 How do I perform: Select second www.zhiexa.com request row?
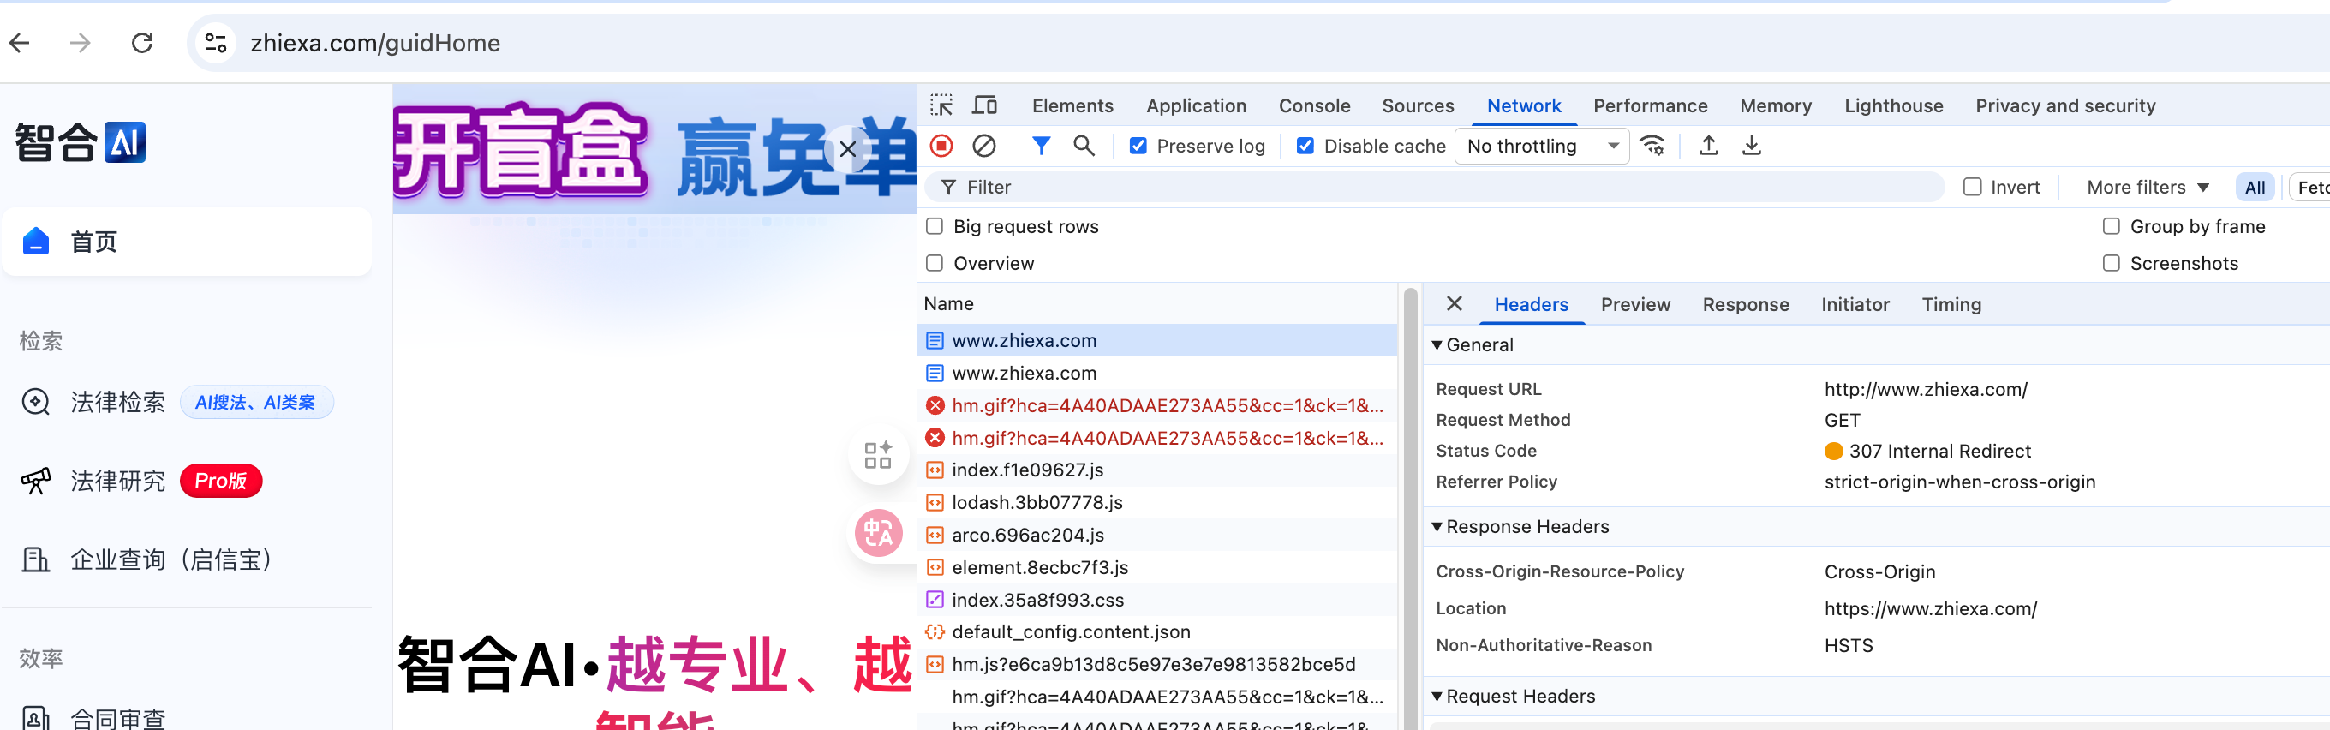tap(1156, 373)
